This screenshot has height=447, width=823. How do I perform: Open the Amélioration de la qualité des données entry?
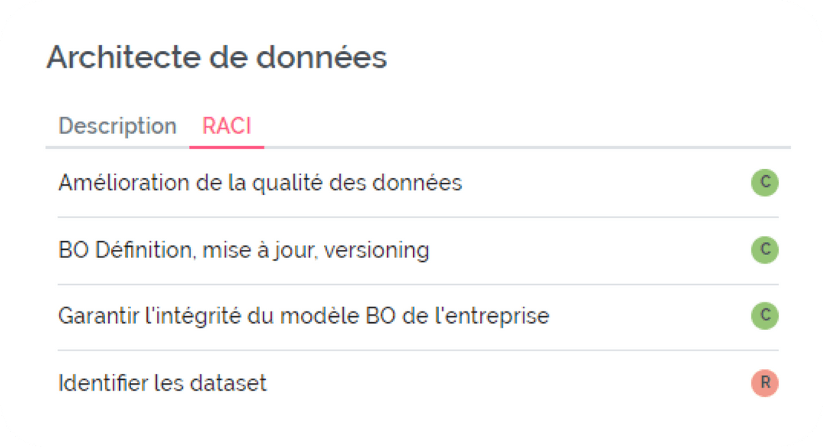261,183
